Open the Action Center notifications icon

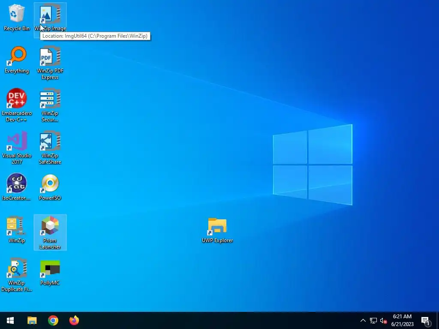coord(426,320)
